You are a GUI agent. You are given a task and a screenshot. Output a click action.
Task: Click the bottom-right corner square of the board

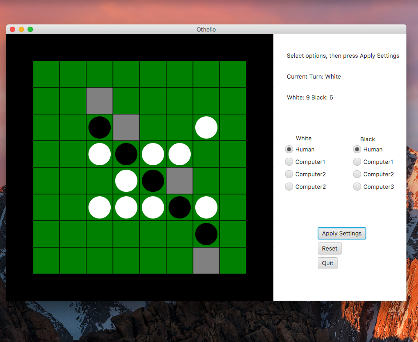(x=233, y=260)
